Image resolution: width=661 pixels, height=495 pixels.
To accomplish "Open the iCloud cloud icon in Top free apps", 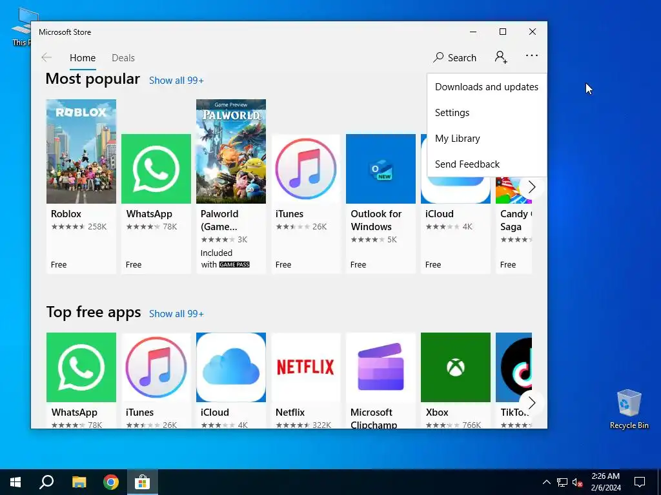I will 231,367.
